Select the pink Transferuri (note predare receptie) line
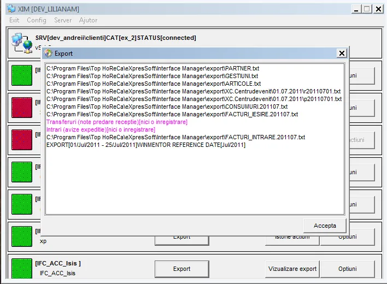The height and width of the screenshot is (284, 387). (x=117, y=122)
